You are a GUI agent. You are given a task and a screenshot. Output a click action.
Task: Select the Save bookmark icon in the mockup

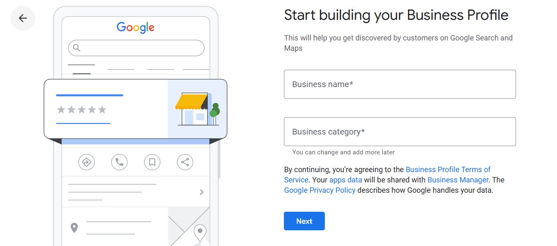click(152, 162)
